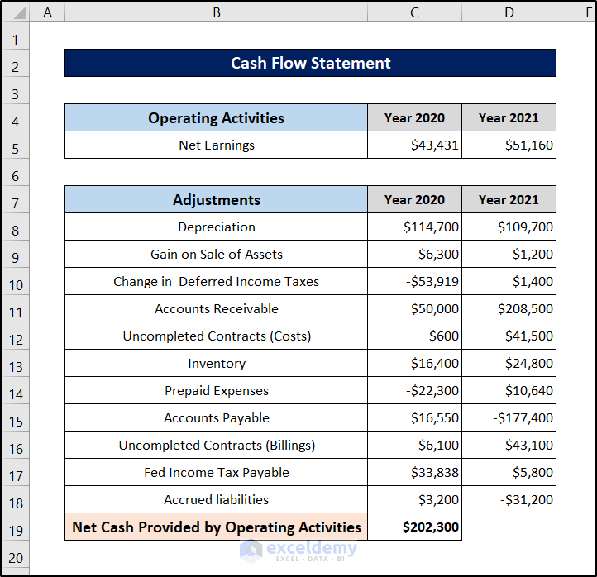Click Uncompleted Contracts (Costs) cell
597x577 pixels.
(217, 336)
